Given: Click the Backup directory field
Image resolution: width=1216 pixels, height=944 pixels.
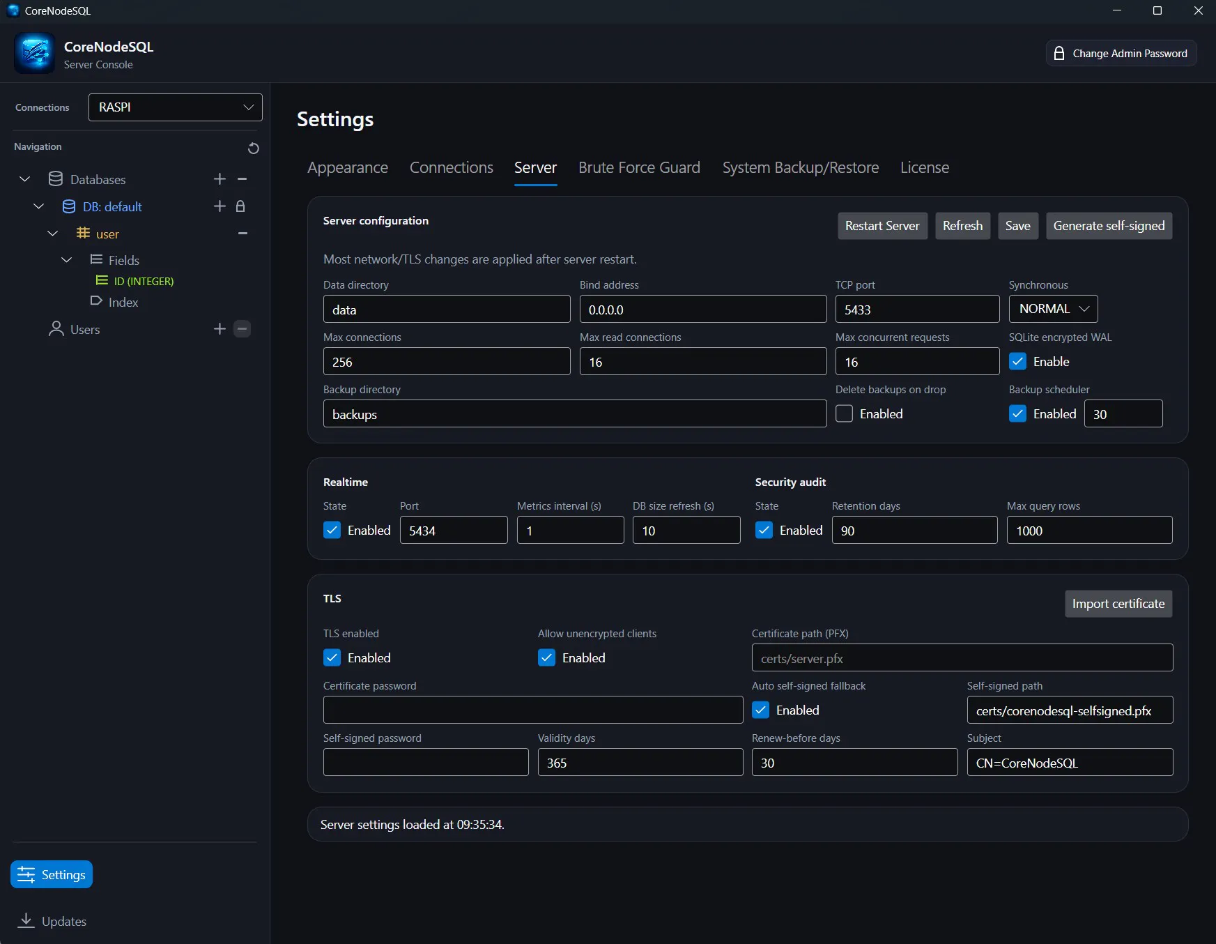Looking at the screenshot, I should coord(575,413).
